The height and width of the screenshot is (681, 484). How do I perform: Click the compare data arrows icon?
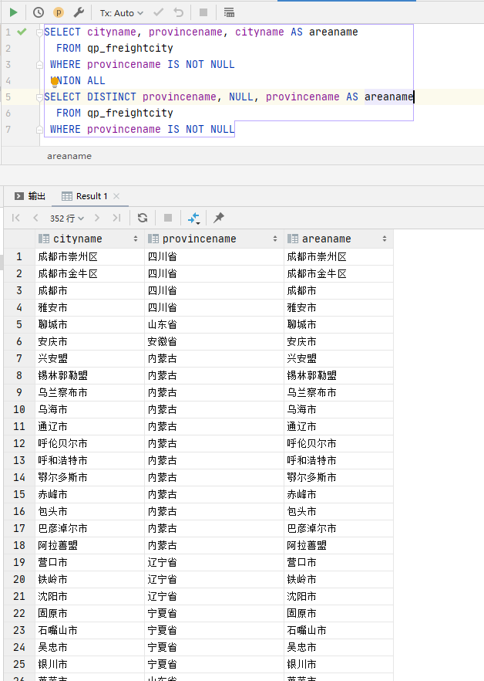[194, 218]
